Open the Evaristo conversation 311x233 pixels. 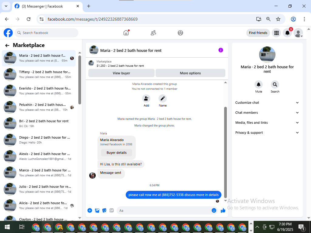click(39, 91)
